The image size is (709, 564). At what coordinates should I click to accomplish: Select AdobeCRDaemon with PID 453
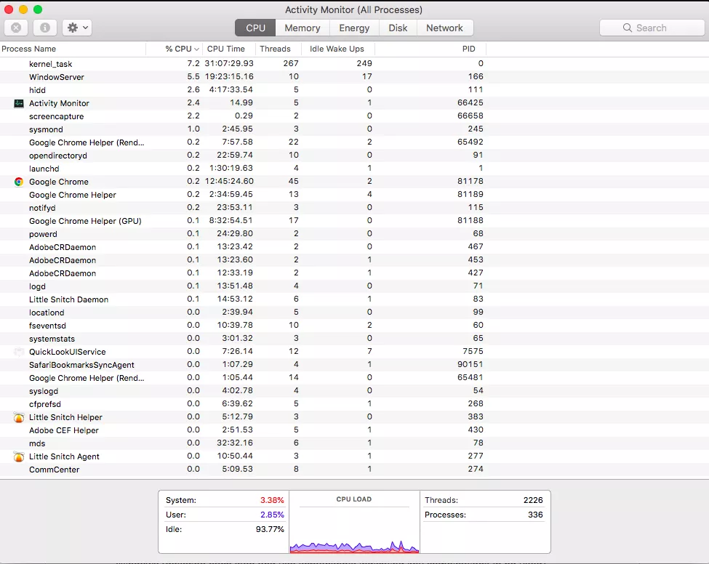coord(355,260)
